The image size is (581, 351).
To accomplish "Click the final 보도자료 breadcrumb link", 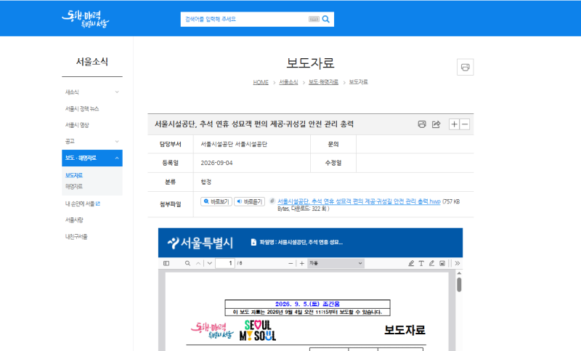I will 358,82.
